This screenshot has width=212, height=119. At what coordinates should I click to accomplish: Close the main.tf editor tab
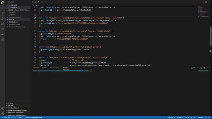pyautogui.click(x=42, y=2)
